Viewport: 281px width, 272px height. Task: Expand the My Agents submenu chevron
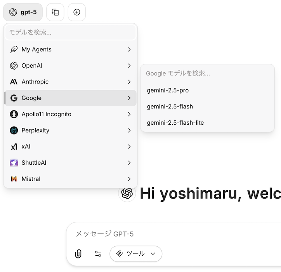pyautogui.click(x=129, y=50)
